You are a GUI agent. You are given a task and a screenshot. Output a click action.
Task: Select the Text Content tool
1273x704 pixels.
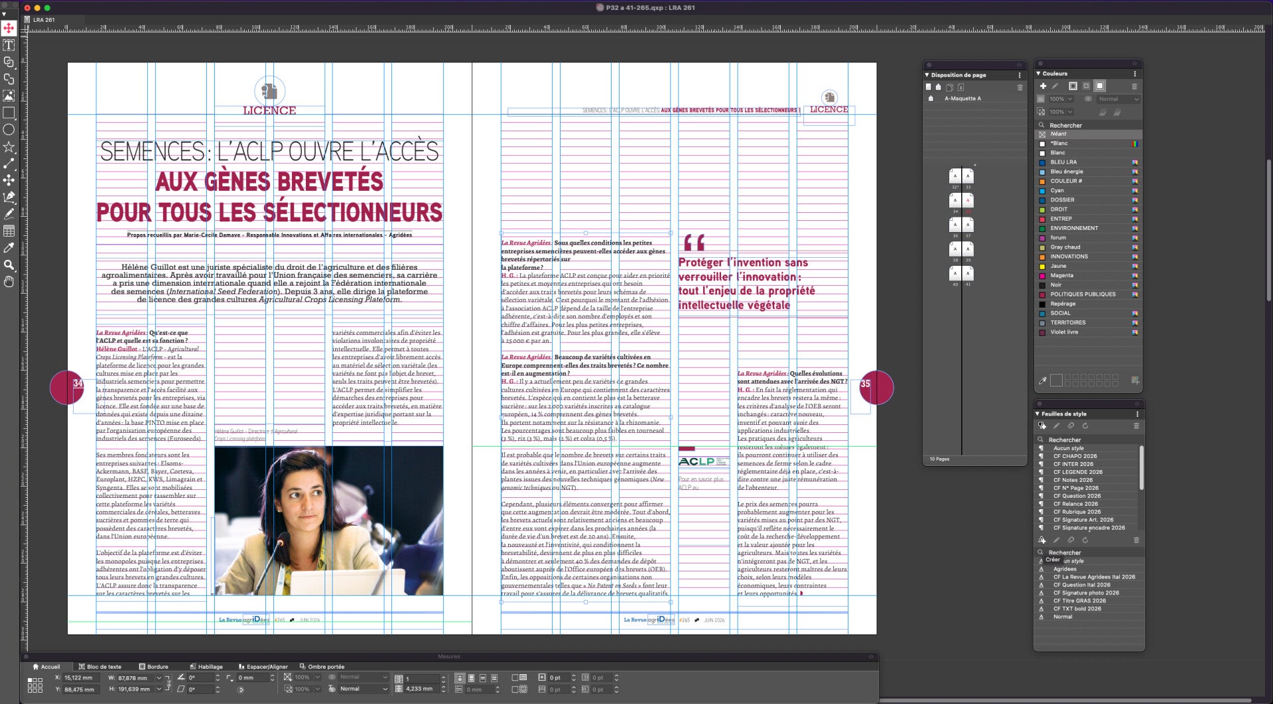(x=9, y=45)
